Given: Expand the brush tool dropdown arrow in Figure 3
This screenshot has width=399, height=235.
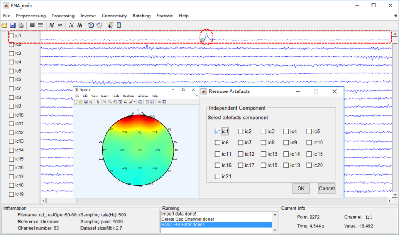Looking at the screenshot, I should pos(135,102).
